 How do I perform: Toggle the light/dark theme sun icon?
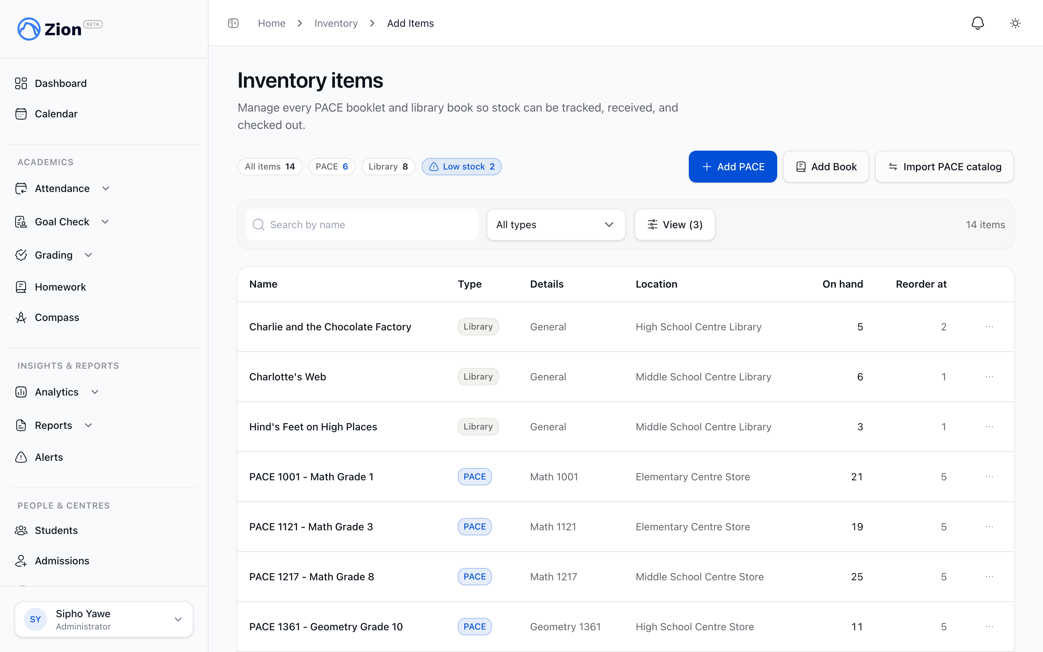1015,23
